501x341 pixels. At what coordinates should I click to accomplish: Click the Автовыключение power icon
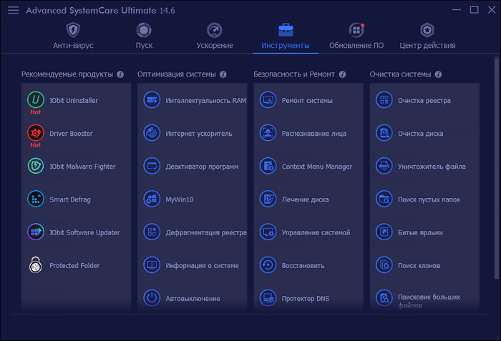pyautogui.click(x=152, y=298)
